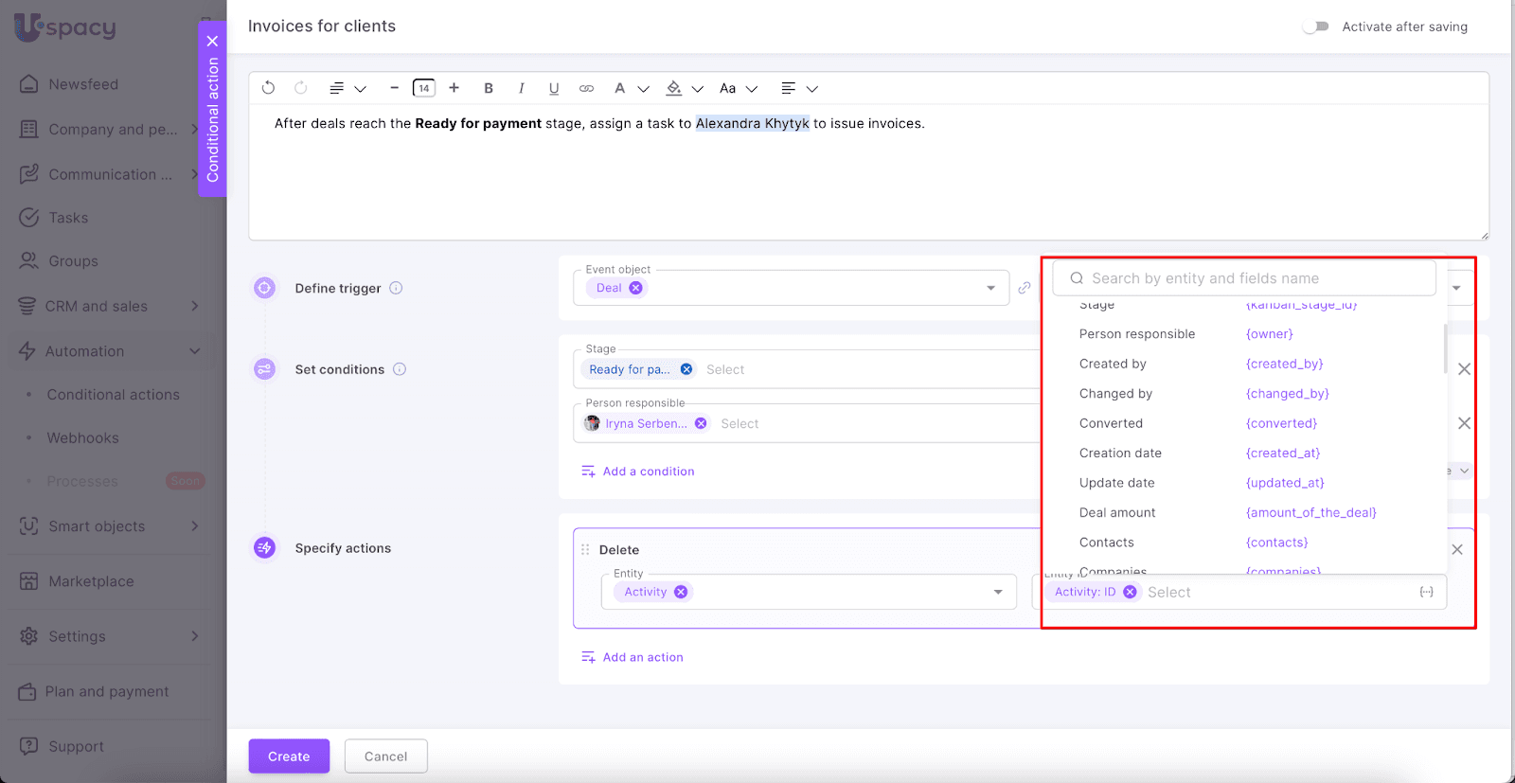
Task: Click info icon next to Define trigger
Action: [x=396, y=288]
